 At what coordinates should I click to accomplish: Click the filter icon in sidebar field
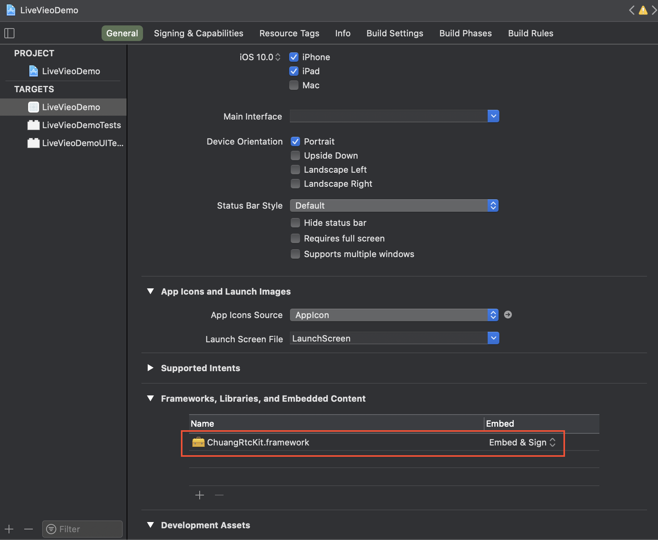51,529
